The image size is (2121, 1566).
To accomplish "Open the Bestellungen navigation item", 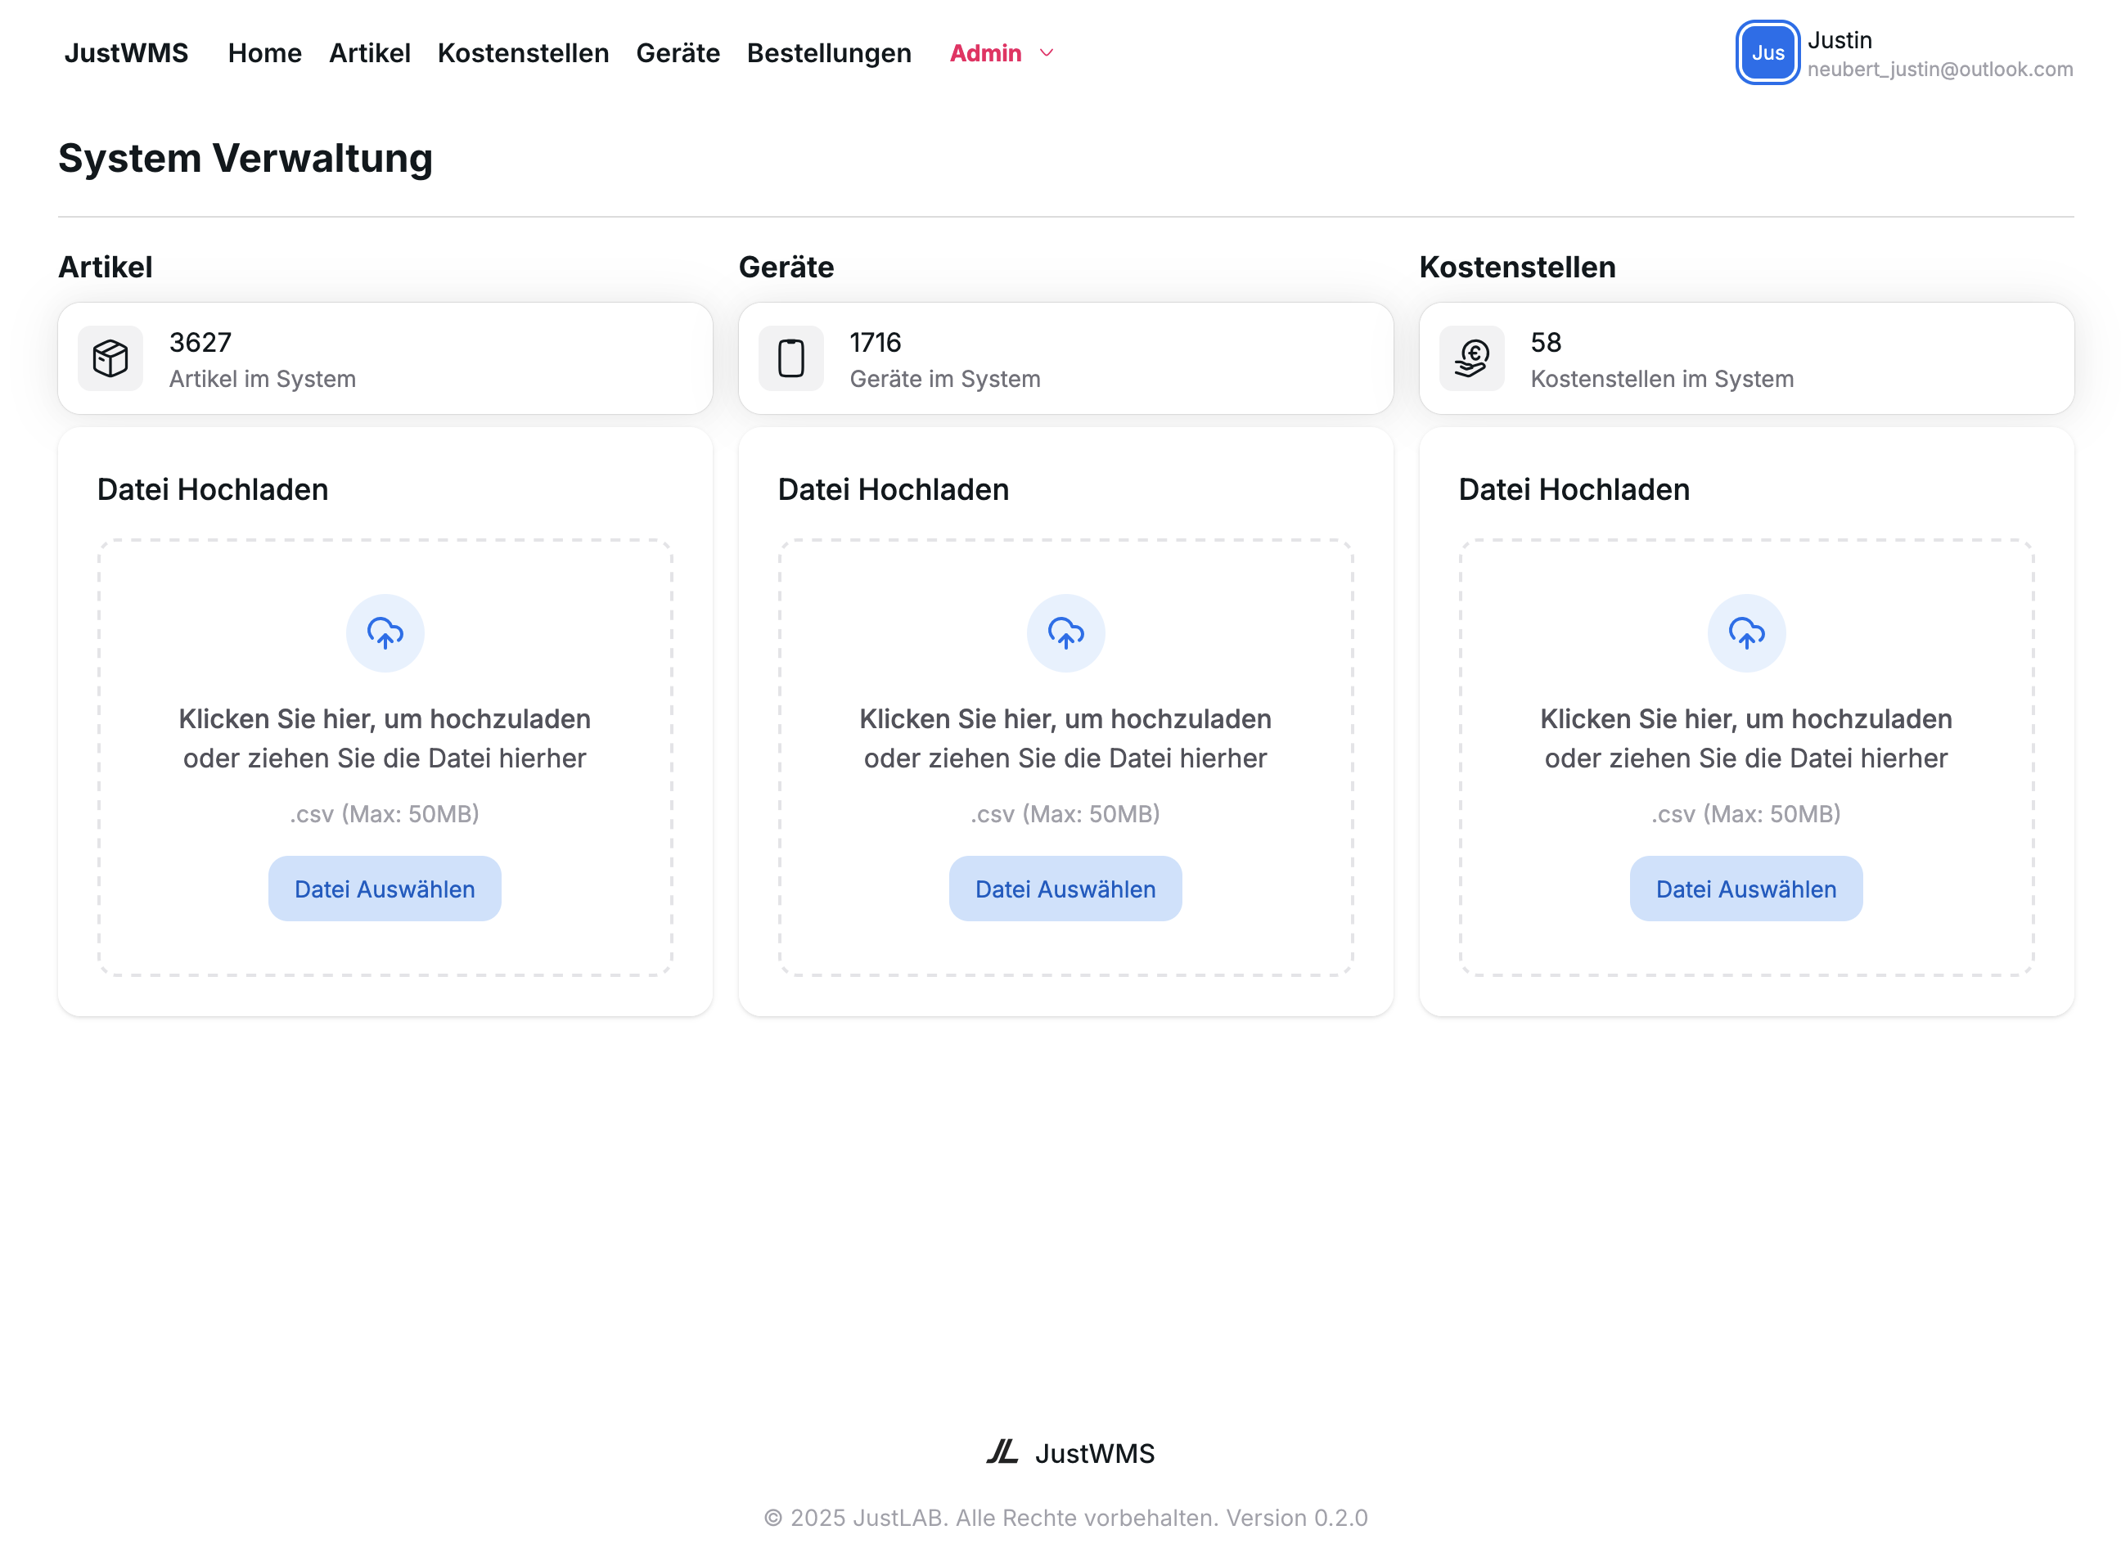I will pyautogui.click(x=828, y=53).
